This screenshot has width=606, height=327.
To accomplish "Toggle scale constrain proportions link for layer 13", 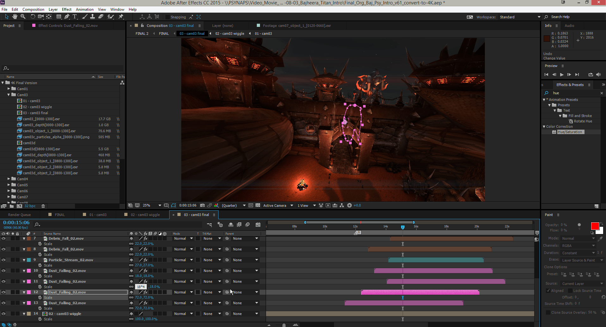I will 131,308.
